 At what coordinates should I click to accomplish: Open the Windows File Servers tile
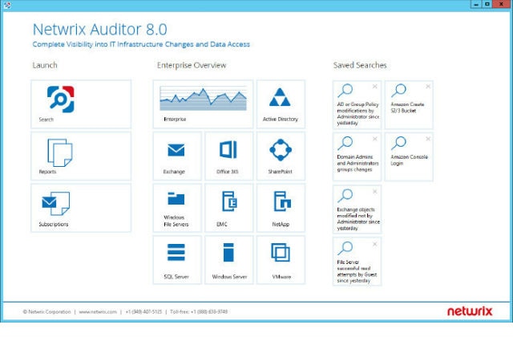(x=177, y=208)
